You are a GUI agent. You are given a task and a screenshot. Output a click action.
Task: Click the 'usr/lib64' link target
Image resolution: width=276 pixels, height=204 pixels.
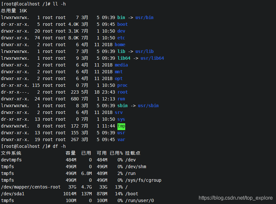pyautogui.click(x=152, y=58)
